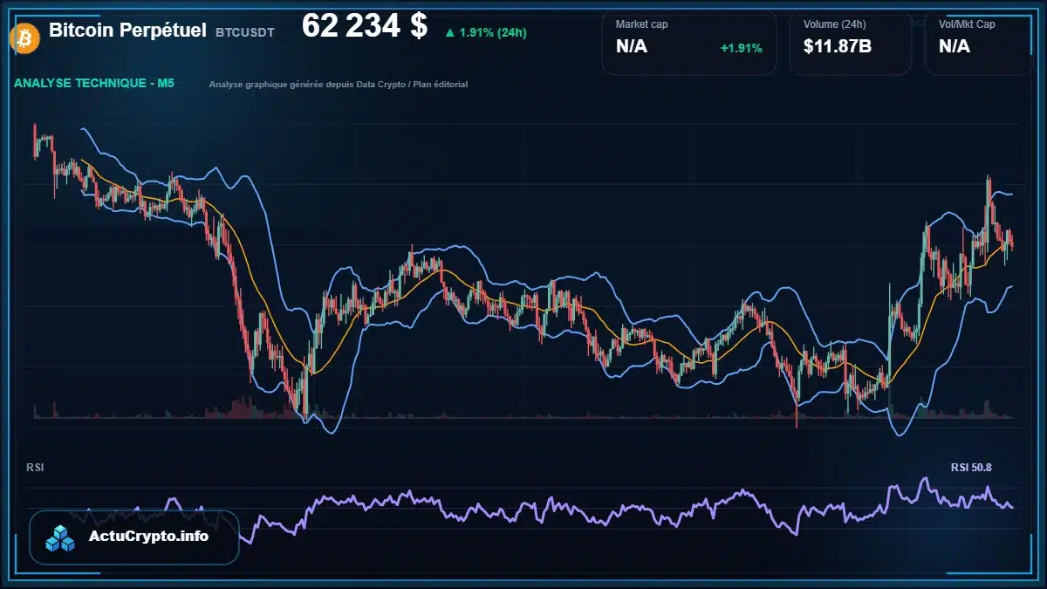Open the Volume (24h) card
The width and height of the screenshot is (1047, 589).
[x=851, y=42]
